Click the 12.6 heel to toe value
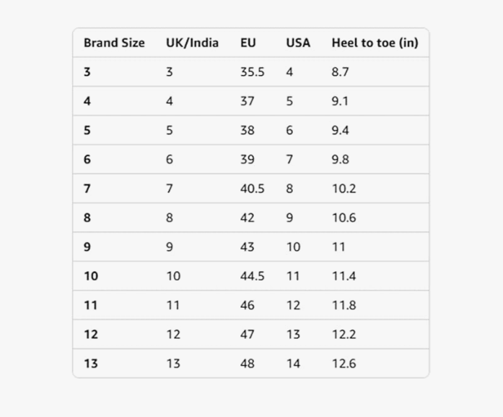503x417 pixels. (x=344, y=364)
